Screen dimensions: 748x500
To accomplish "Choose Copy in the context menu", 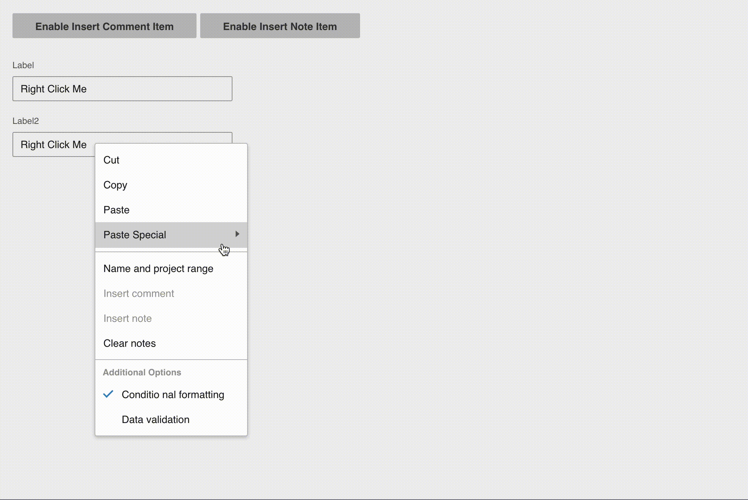I will [115, 185].
